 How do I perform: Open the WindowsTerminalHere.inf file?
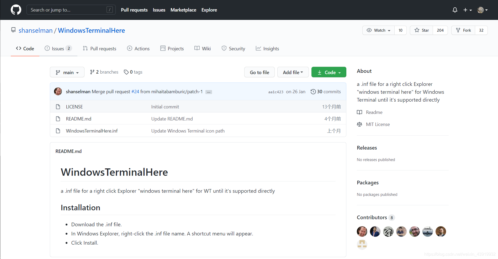tap(92, 131)
